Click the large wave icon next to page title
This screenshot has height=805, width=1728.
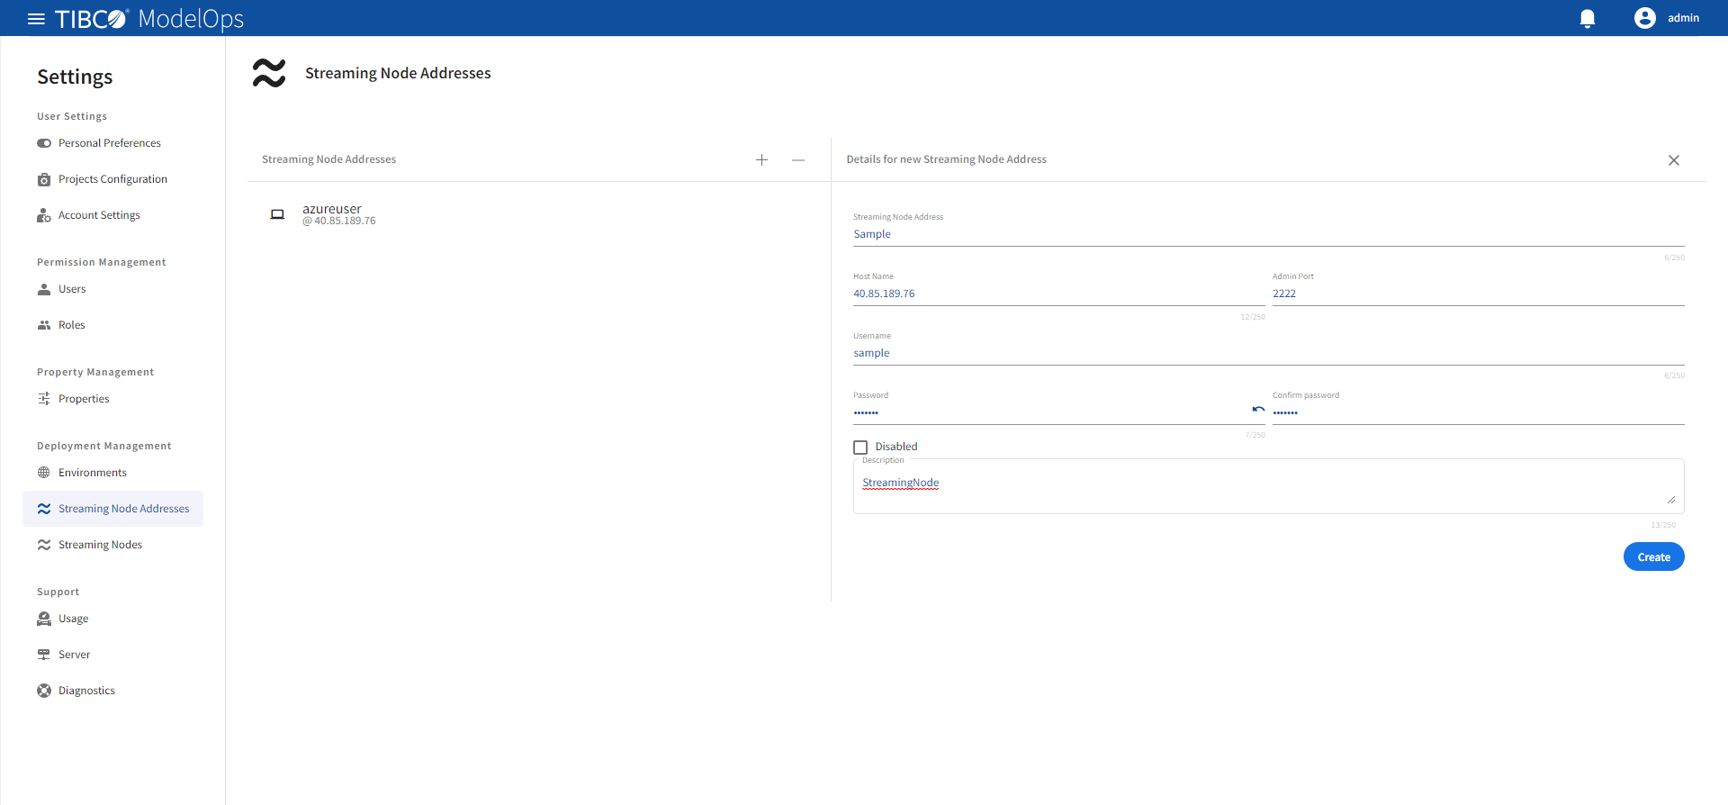tap(269, 73)
